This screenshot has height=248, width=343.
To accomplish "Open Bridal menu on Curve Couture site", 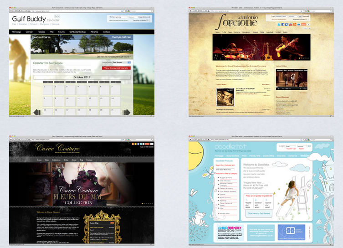I will 66,160.
